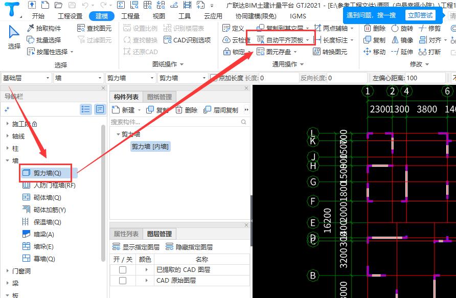The width and height of the screenshot is (456, 298).
Task: Click 隐藏指定图层 hide layer
Action: [189, 247]
